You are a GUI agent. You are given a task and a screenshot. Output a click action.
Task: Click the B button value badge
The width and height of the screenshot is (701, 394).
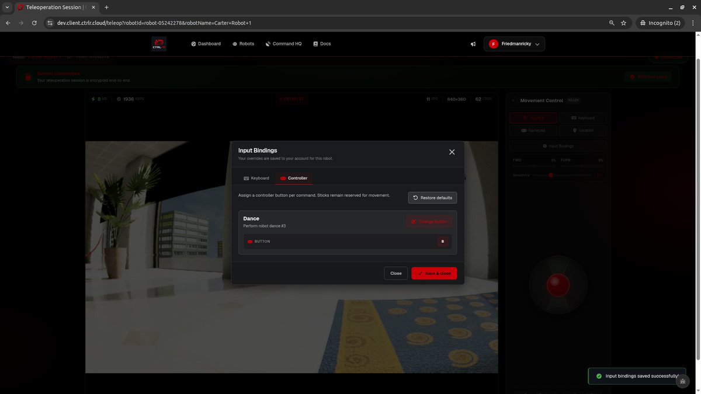pyautogui.click(x=442, y=241)
